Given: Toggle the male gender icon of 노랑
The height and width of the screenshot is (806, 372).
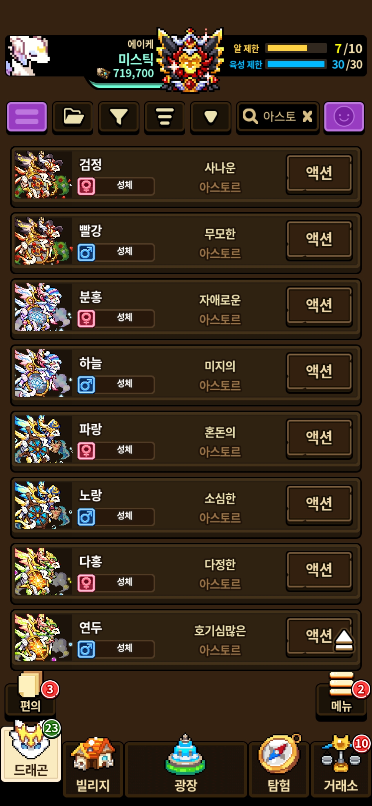Looking at the screenshot, I should coord(86,517).
